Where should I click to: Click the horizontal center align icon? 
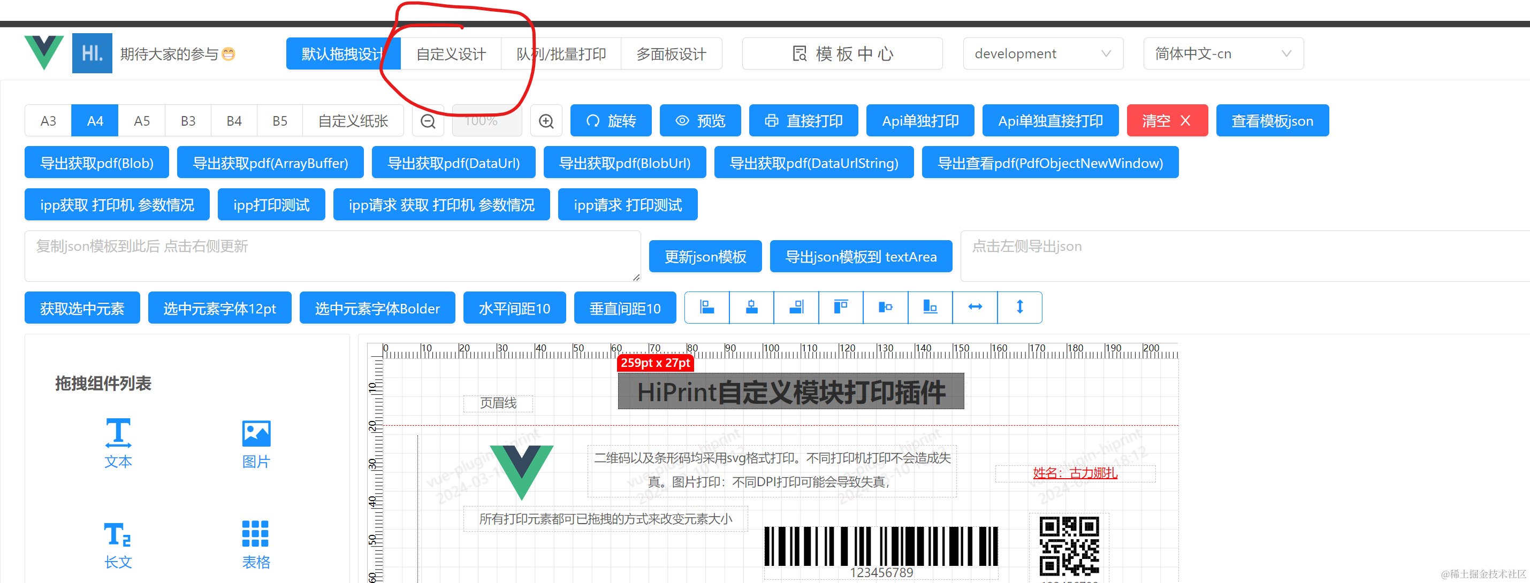[x=751, y=307]
